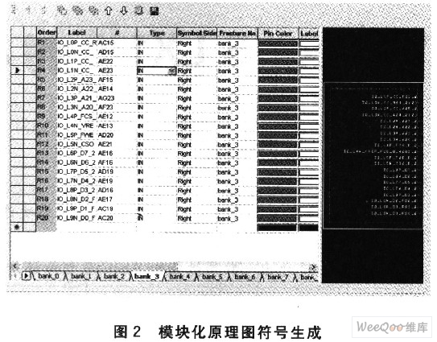Click the move row down arrow icon
This screenshot has width=437, height=342.
[123, 11]
